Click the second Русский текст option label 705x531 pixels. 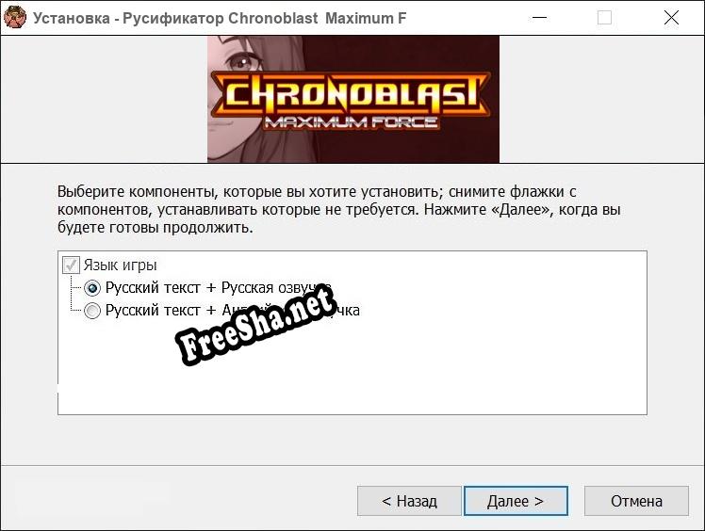233,311
